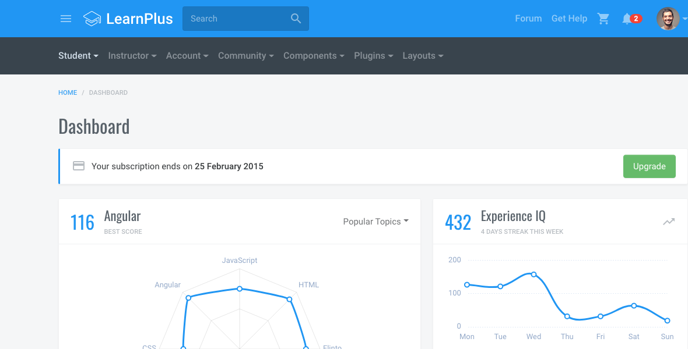Click the 116 score number
688x349 pixels.
coord(82,222)
